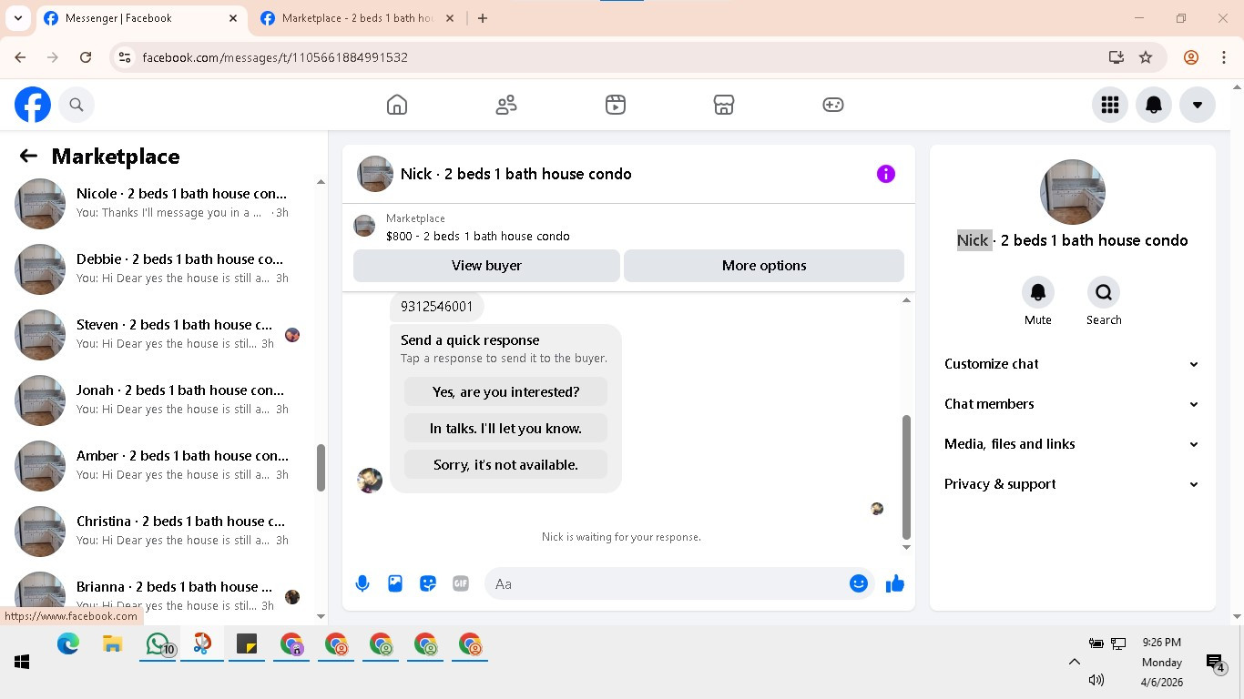Image resolution: width=1244 pixels, height=699 pixels.
Task: Open Amber's conversation in the chat list
Action: point(165,466)
